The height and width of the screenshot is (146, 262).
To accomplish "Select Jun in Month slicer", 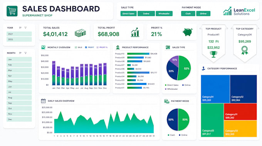I will [19, 87].
